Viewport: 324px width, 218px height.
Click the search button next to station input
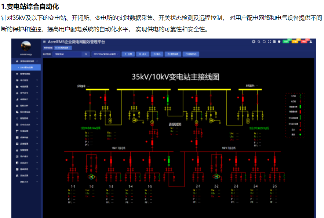(86, 54)
